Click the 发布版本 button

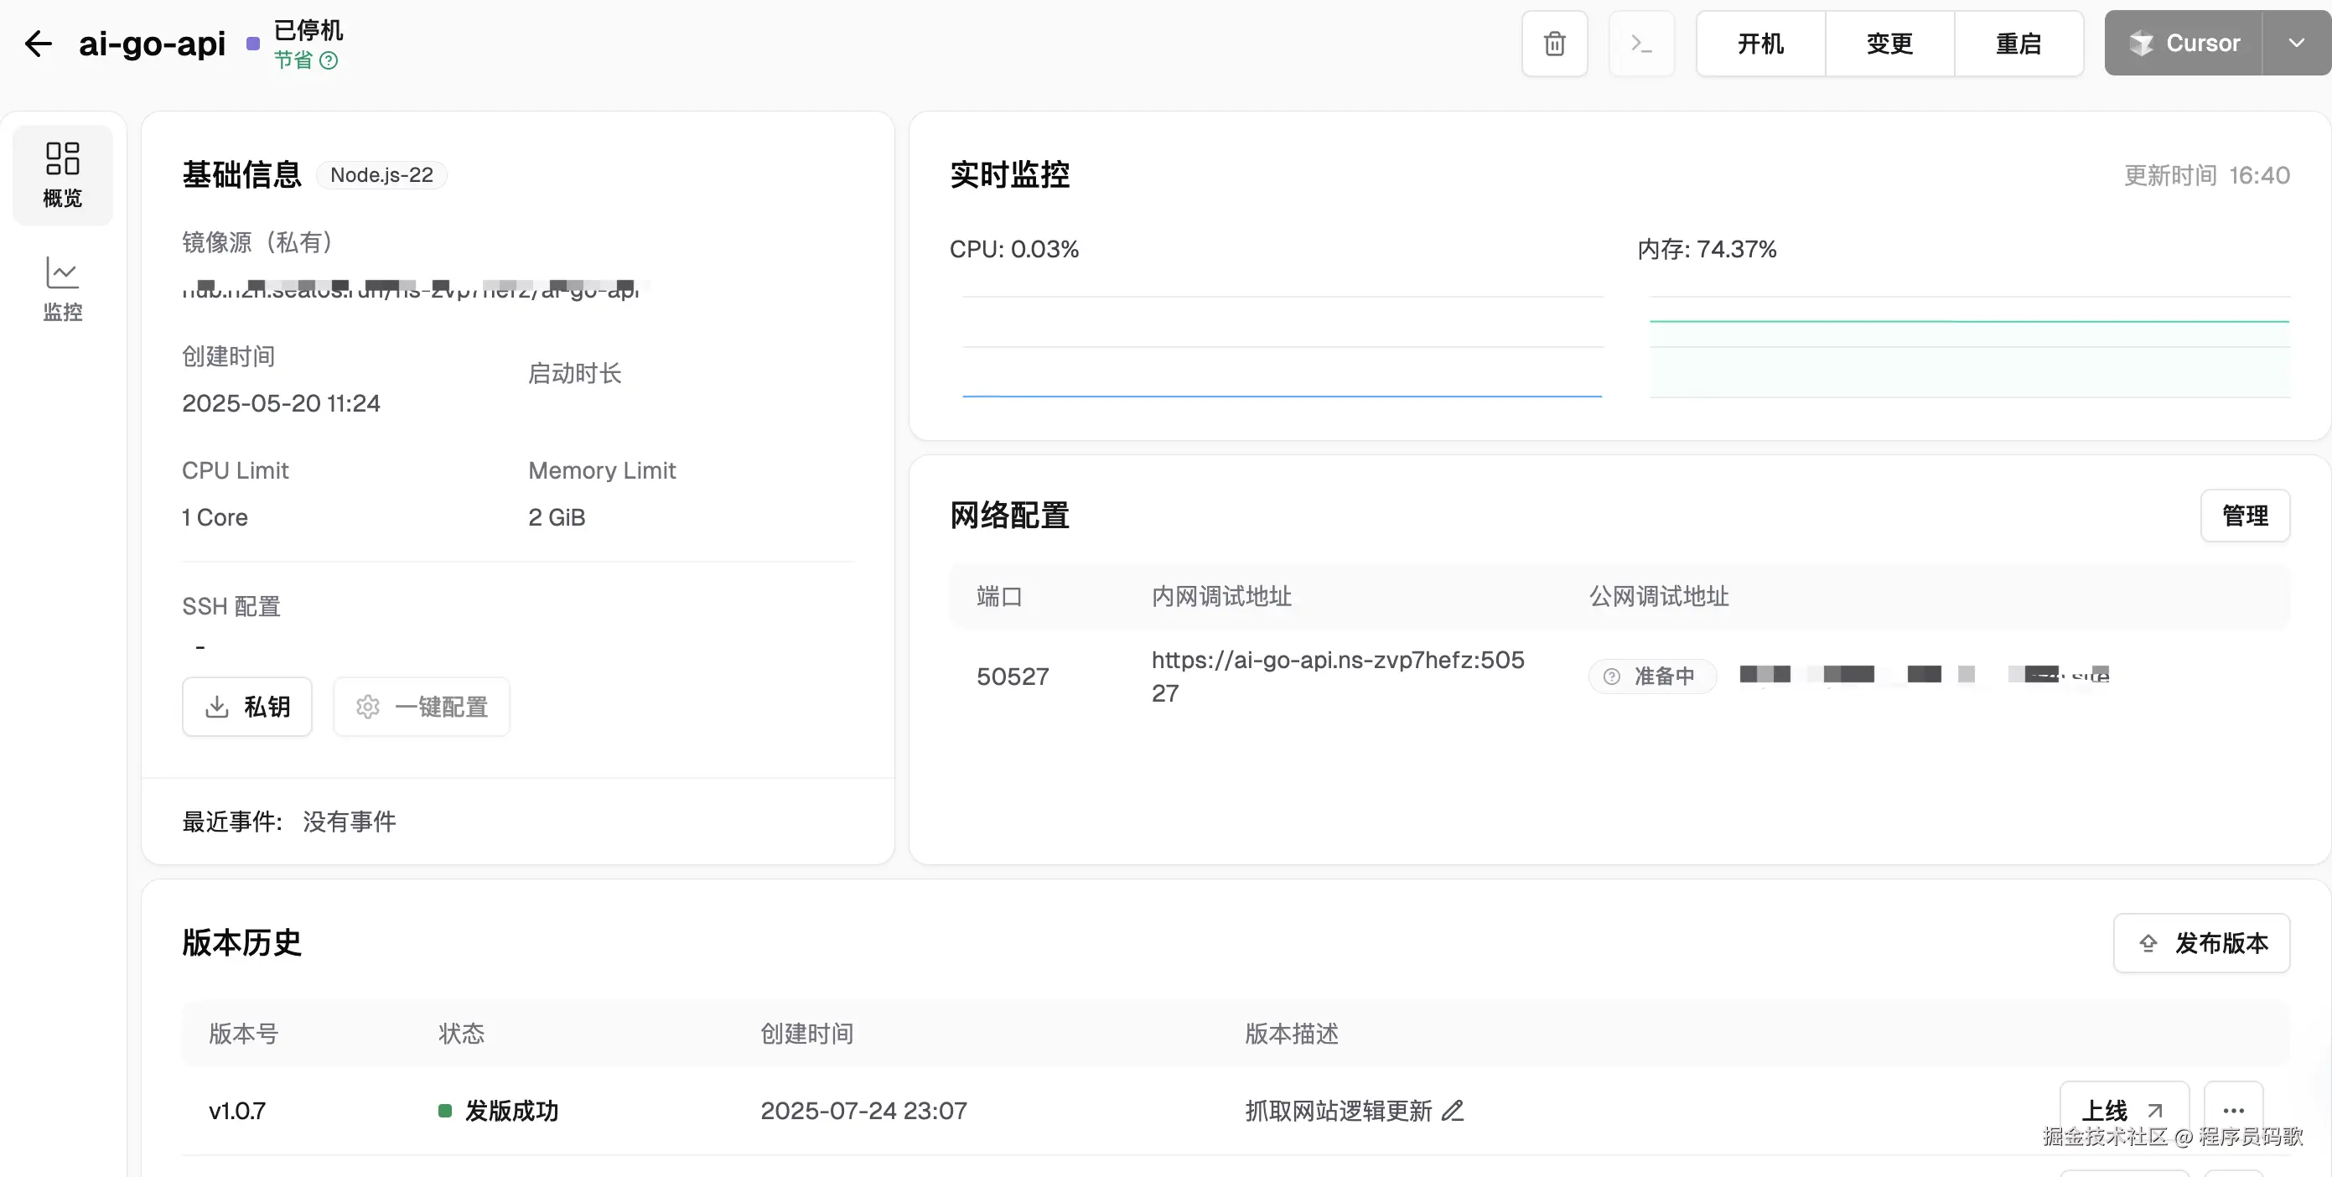coord(2201,943)
